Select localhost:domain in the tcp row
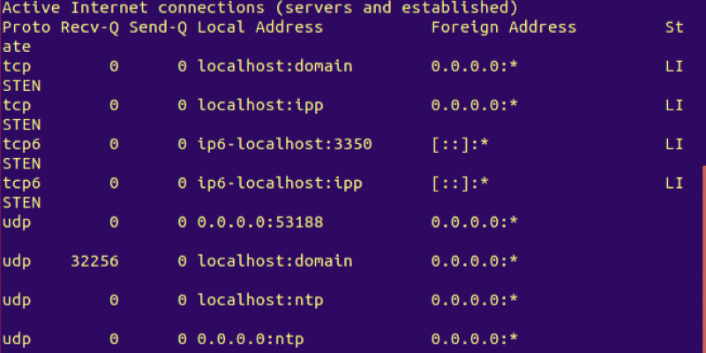This screenshot has width=706, height=353. (x=274, y=66)
